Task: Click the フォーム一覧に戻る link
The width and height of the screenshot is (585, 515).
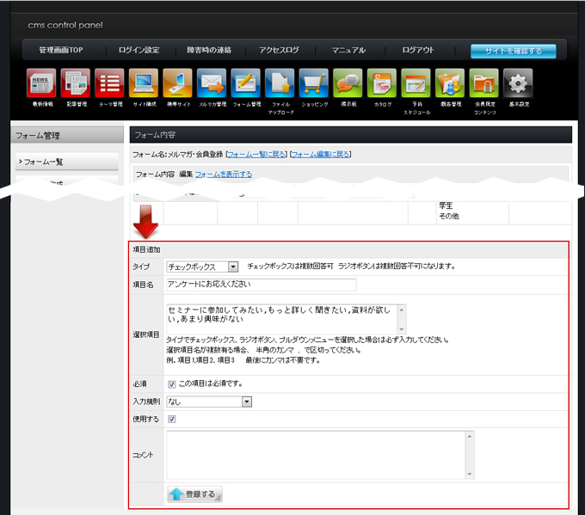Action: [x=256, y=155]
